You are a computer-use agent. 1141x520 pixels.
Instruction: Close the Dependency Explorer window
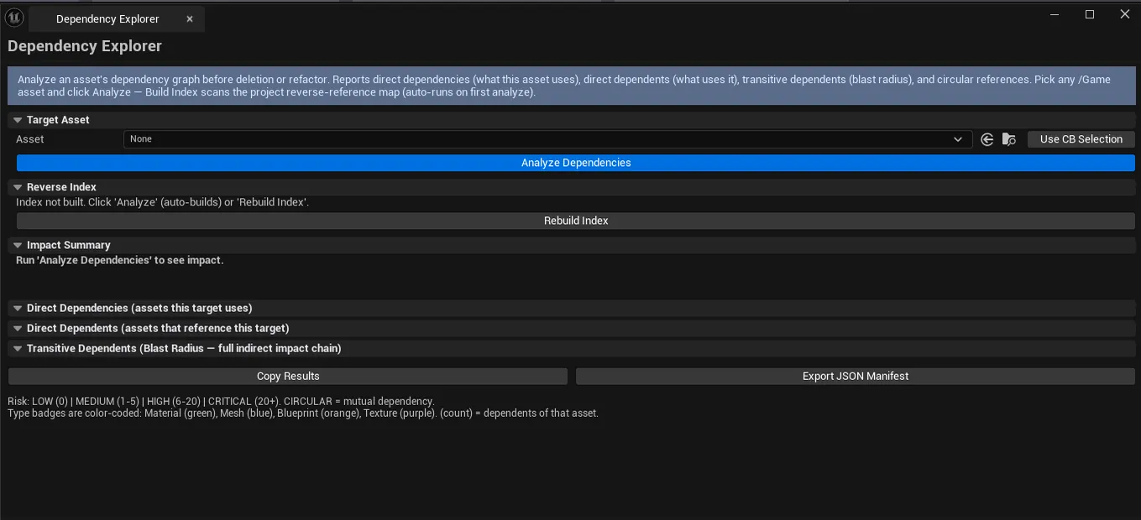click(x=1125, y=14)
